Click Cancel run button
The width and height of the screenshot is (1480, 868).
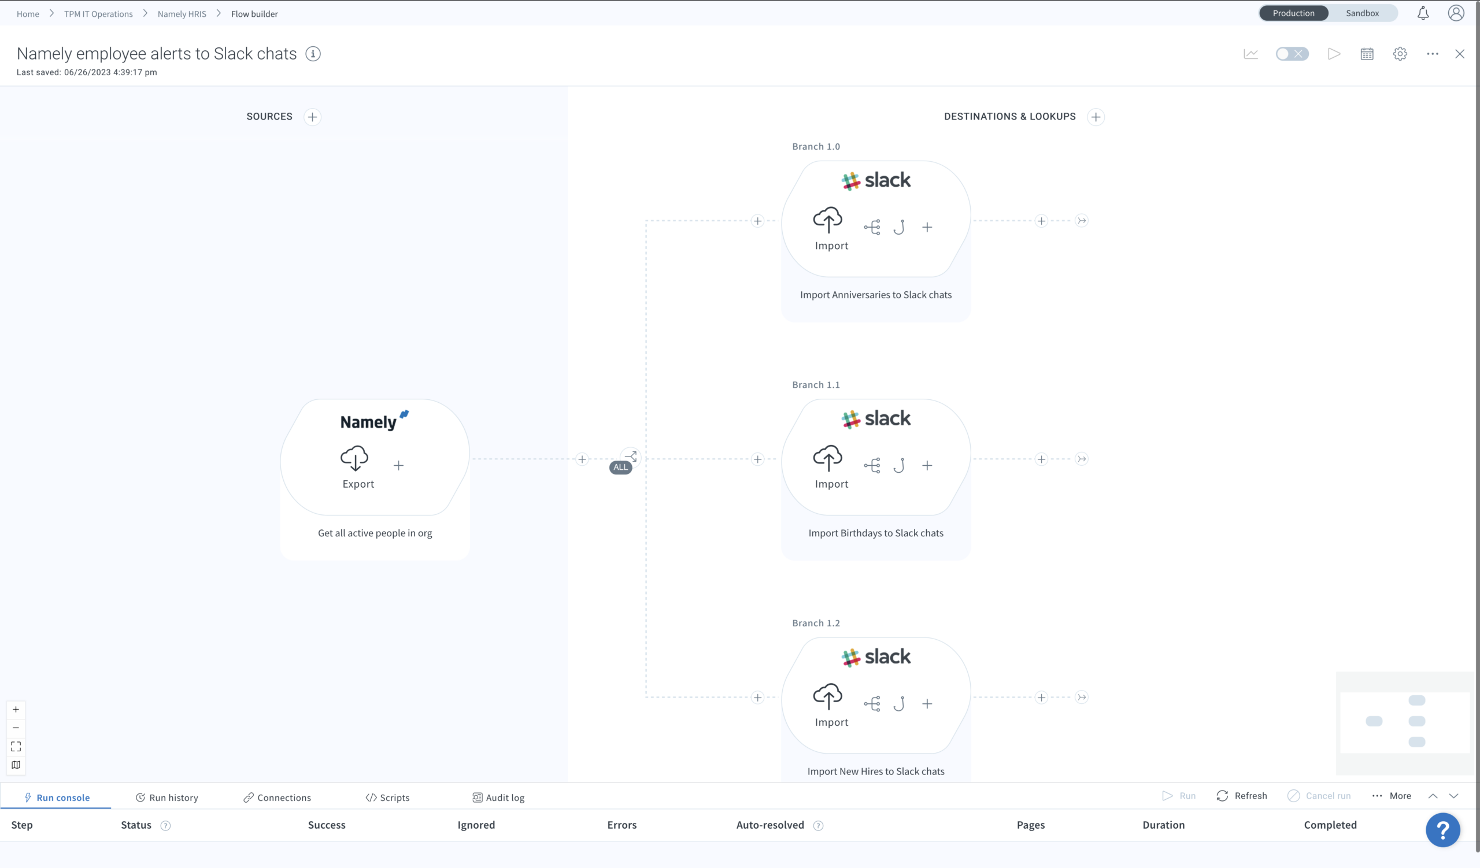click(x=1319, y=796)
